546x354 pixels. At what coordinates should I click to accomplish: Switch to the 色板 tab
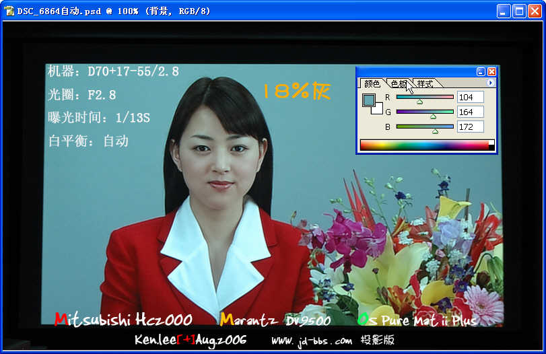[399, 83]
